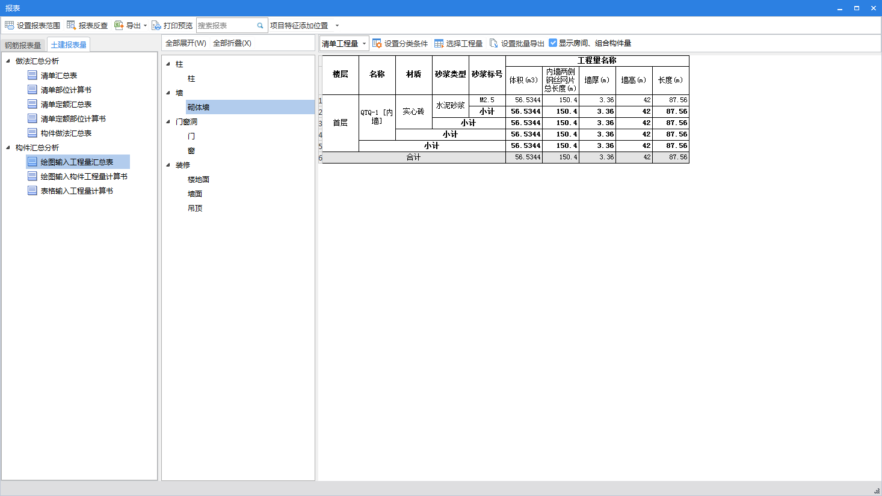Click the 构件做法汇总表 report icon

pyautogui.click(x=32, y=133)
